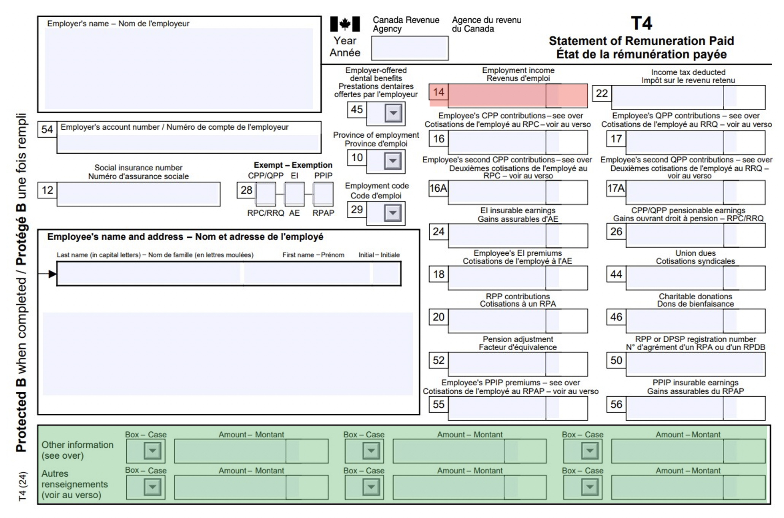Click the box 12 social insurance number field

click(x=138, y=194)
